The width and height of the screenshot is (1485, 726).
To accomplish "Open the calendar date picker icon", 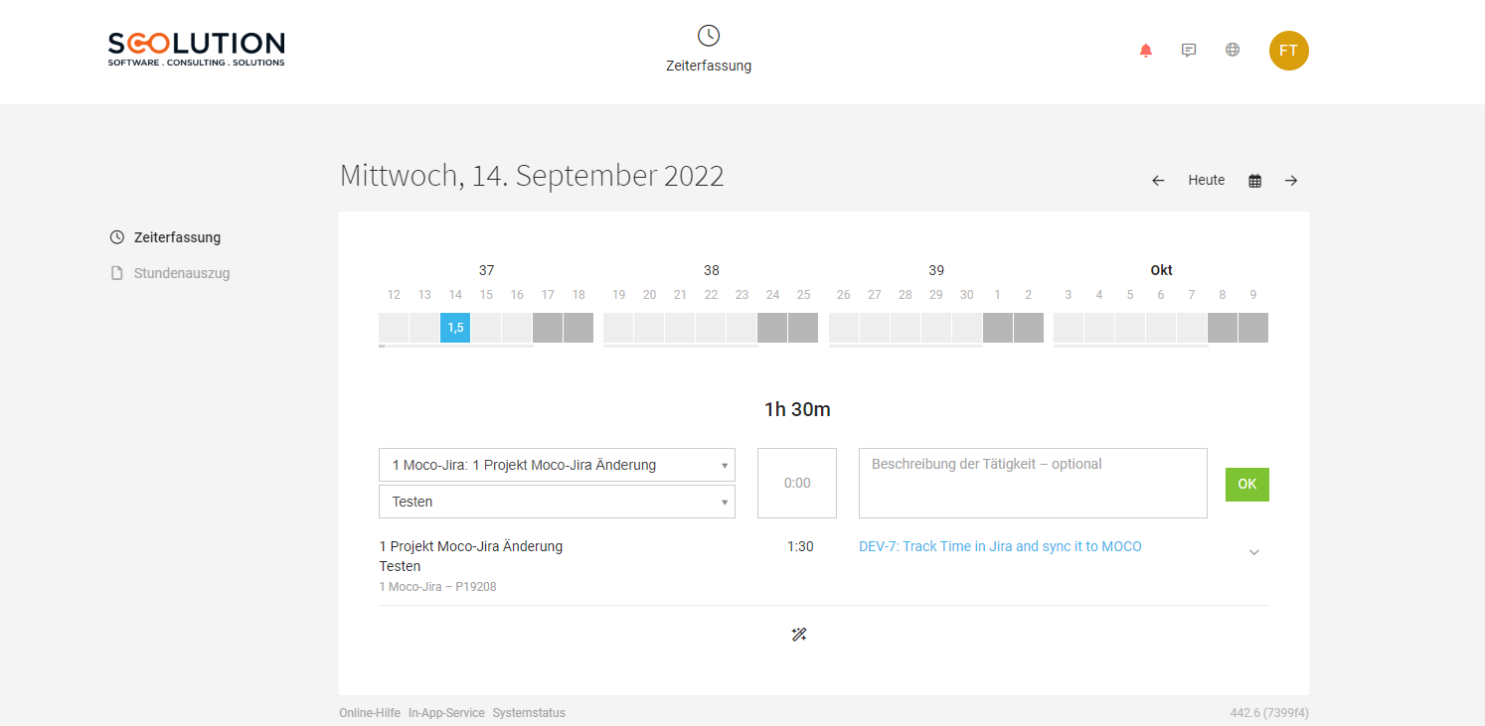I will (1255, 181).
